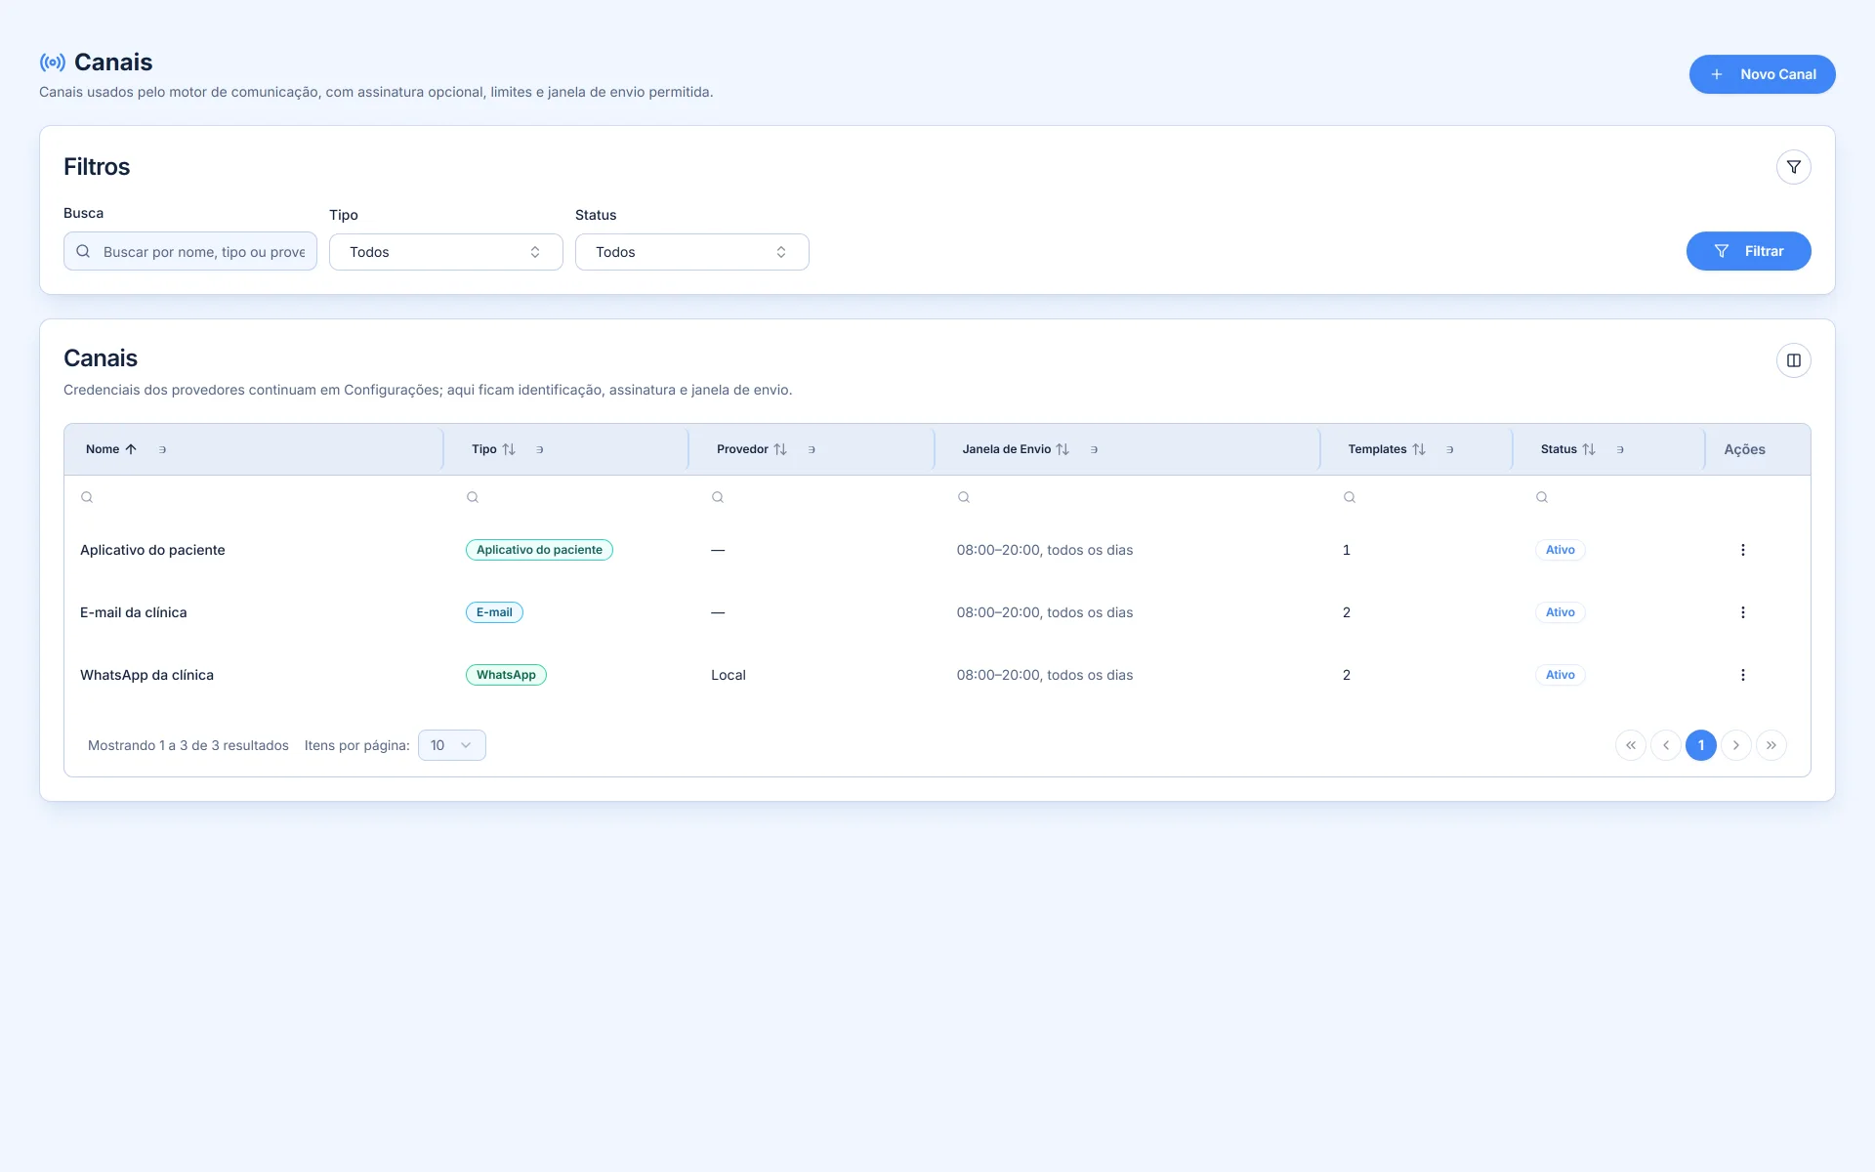The width and height of the screenshot is (1875, 1172).
Task: Click Ativo badge in E-mail da clínica row
Action: point(1560,612)
